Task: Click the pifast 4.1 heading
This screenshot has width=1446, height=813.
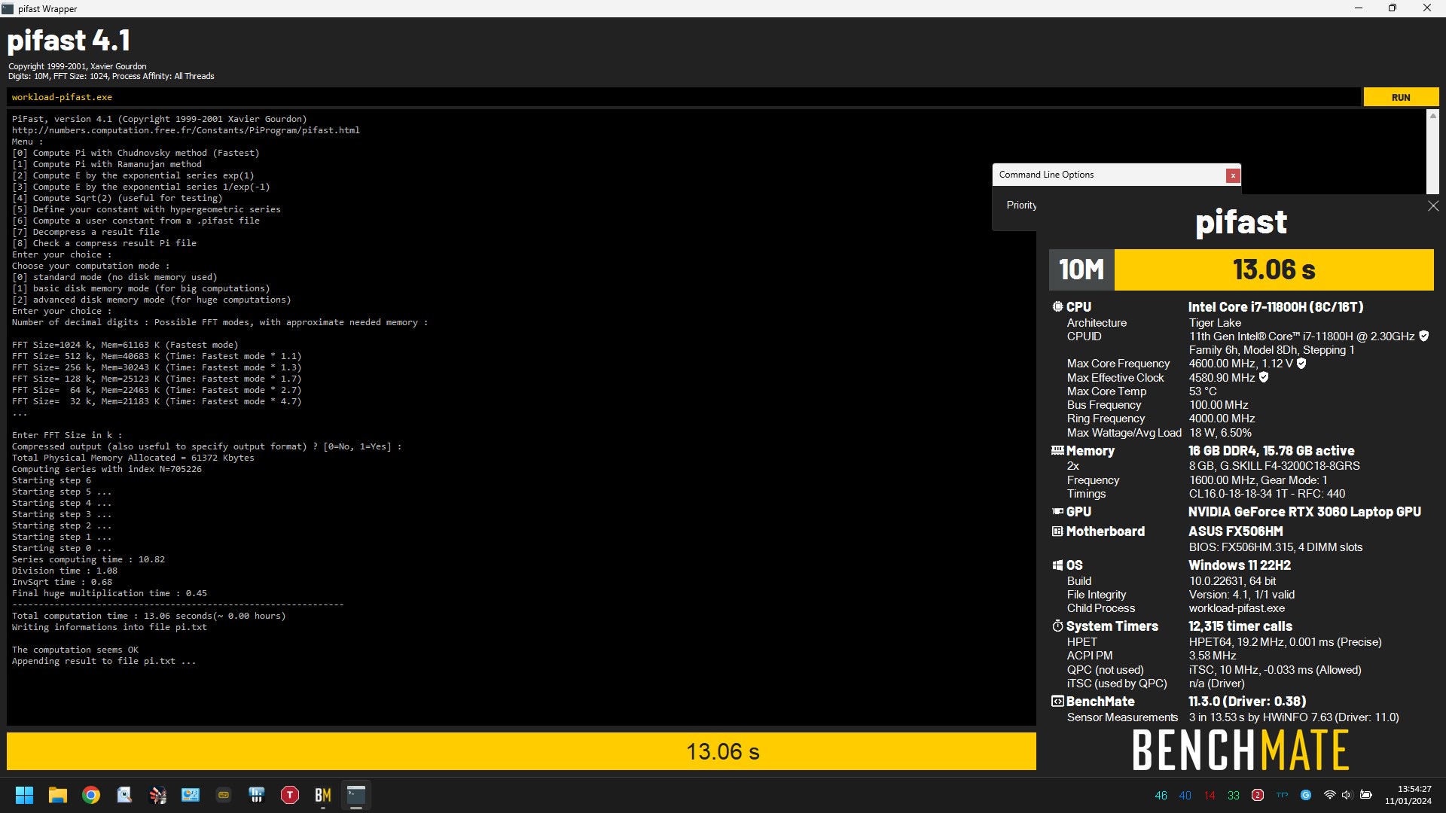Action: (x=69, y=40)
